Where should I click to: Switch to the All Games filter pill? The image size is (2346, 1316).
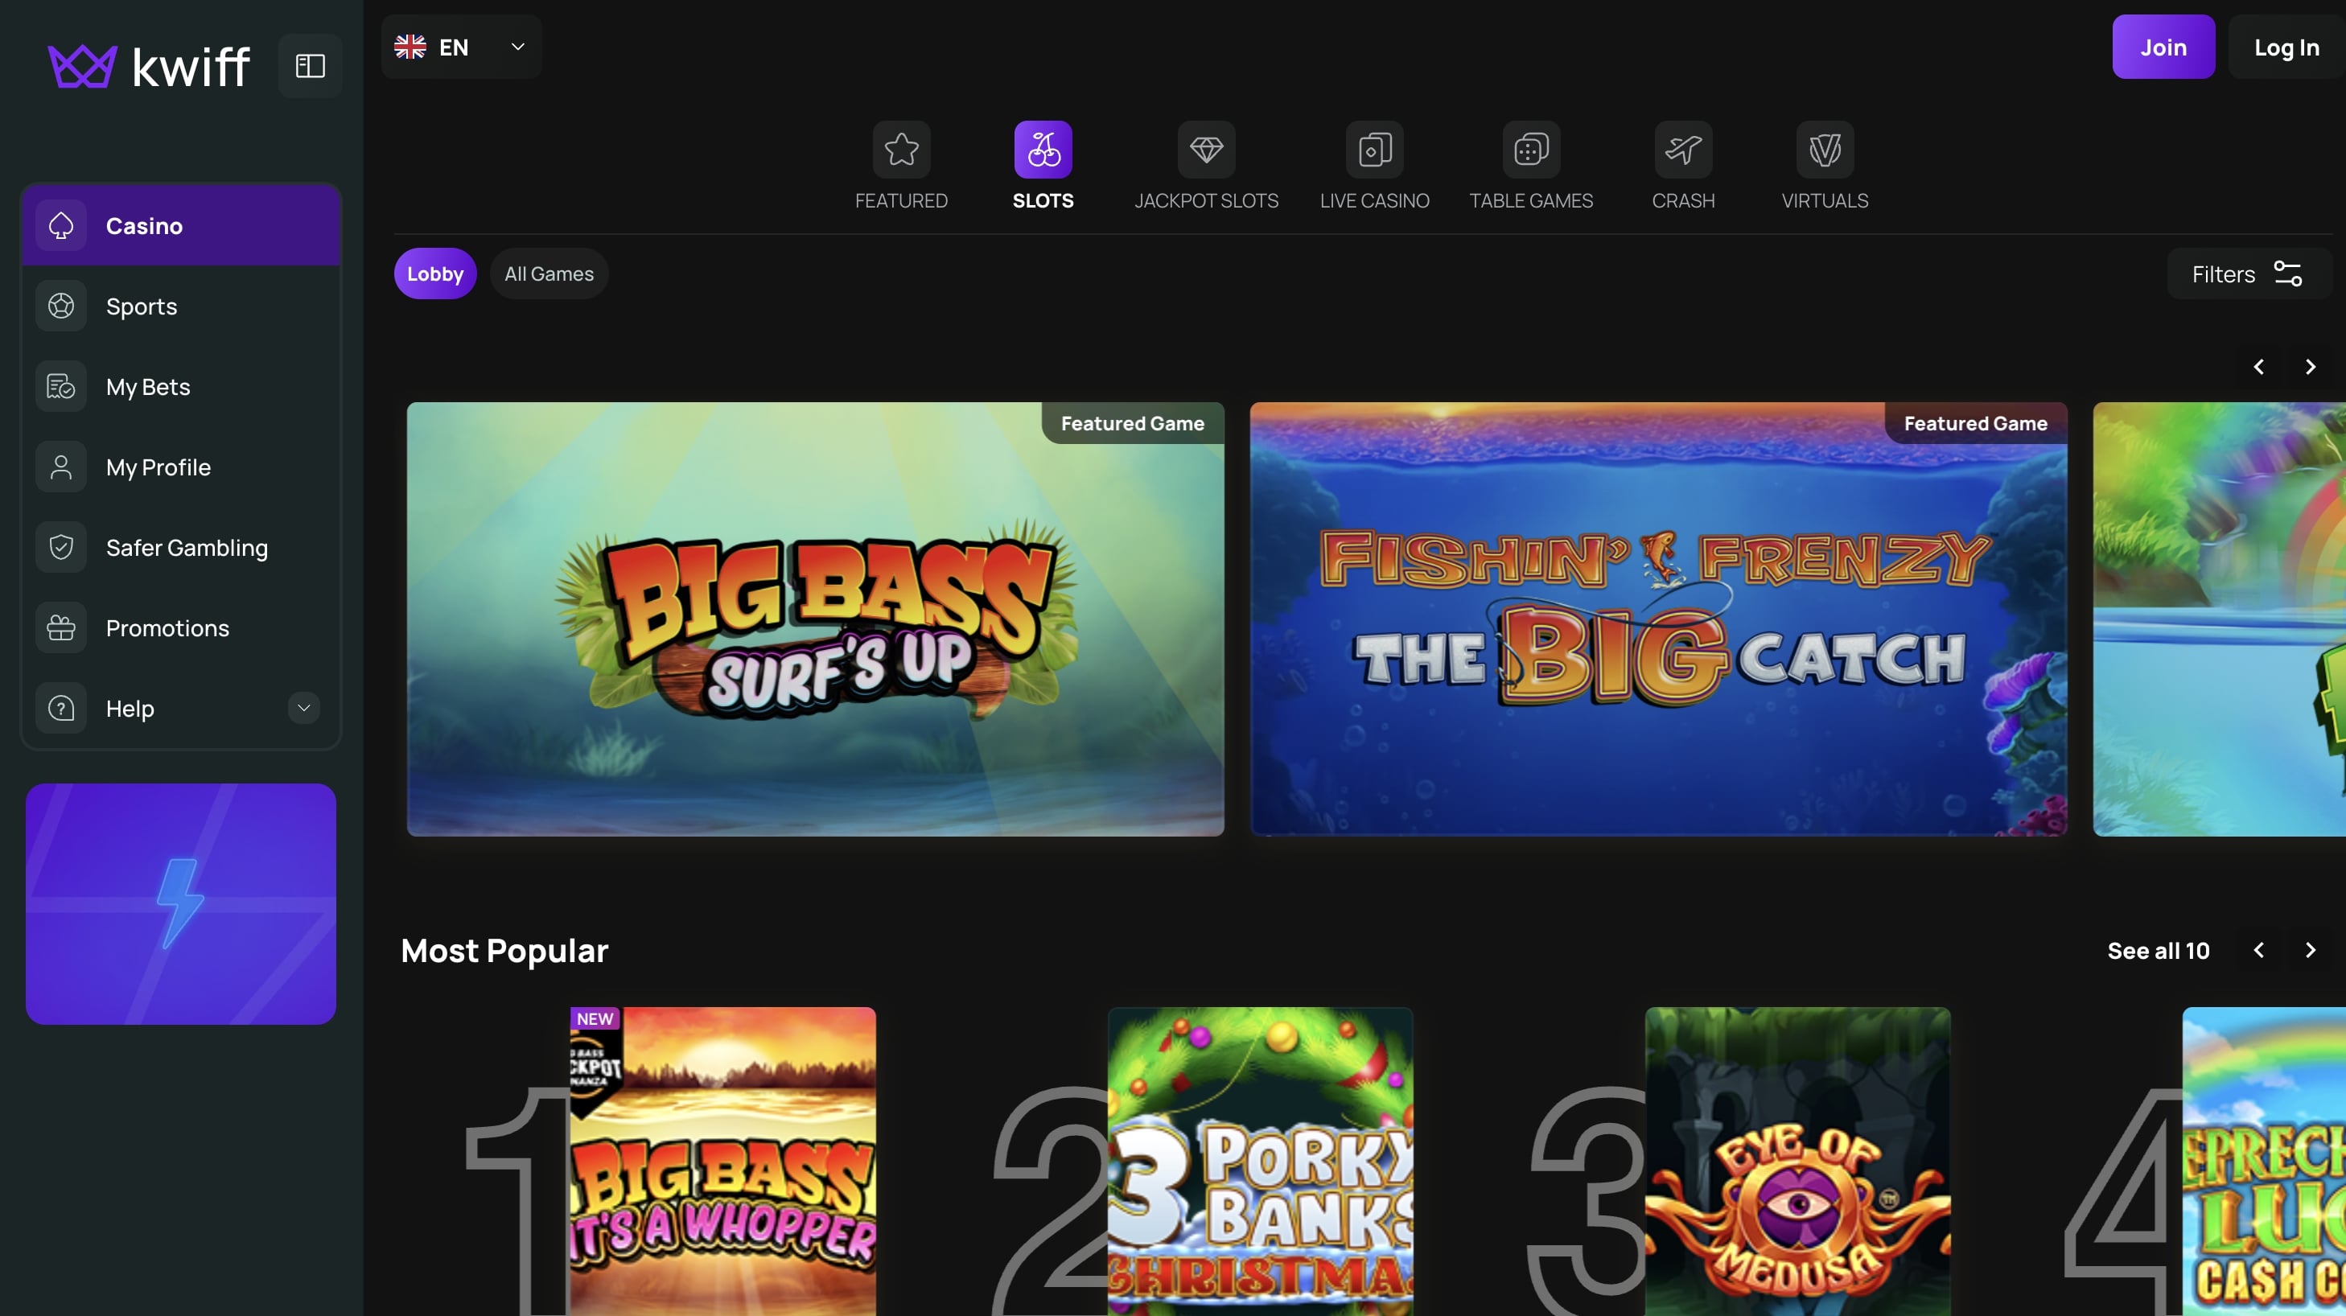point(549,273)
